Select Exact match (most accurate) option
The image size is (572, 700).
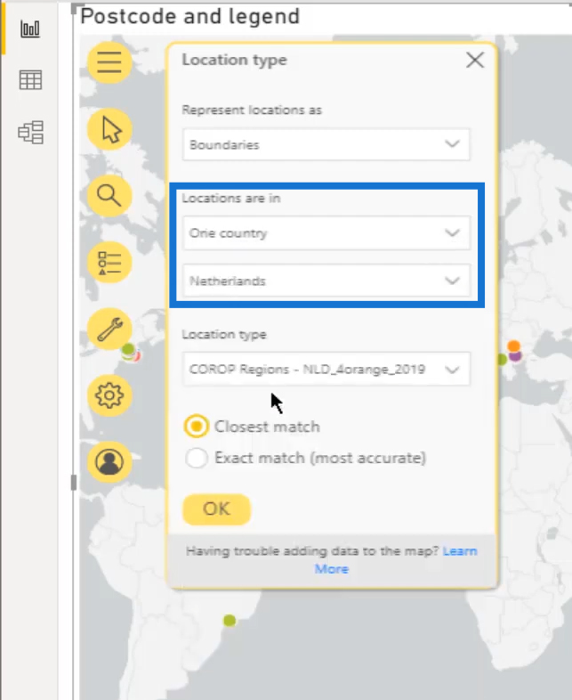[x=197, y=458]
